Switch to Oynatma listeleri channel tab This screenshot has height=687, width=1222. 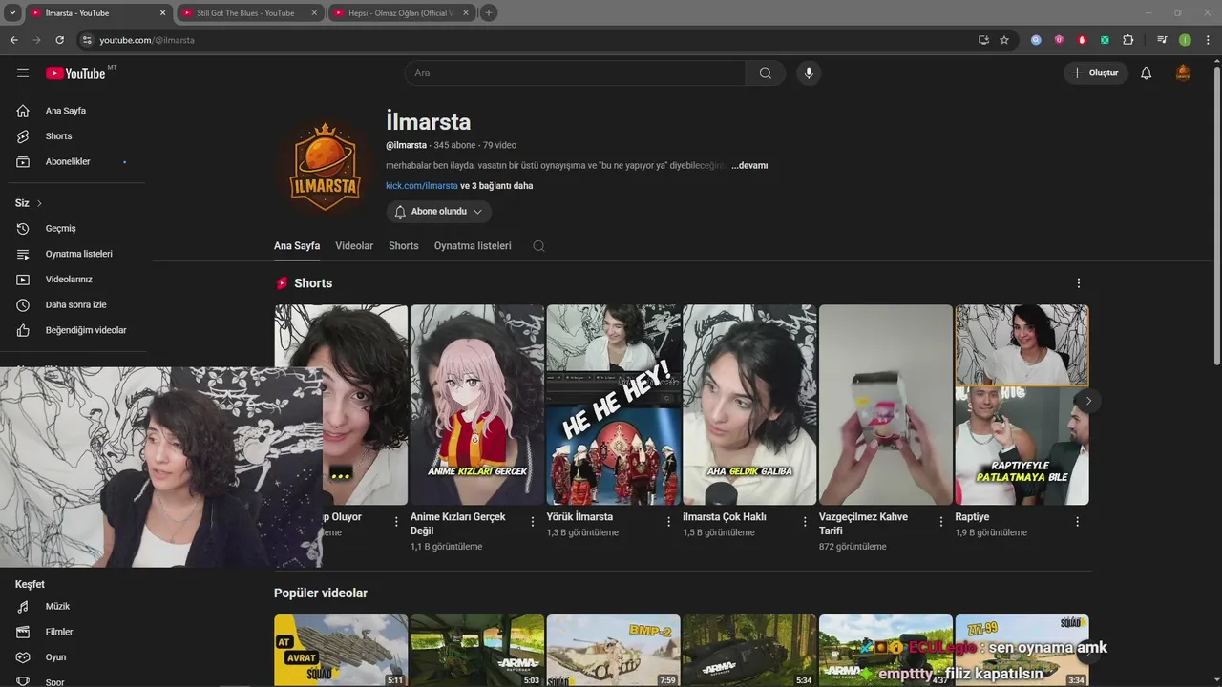pyautogui.click(x=473, y=246)
